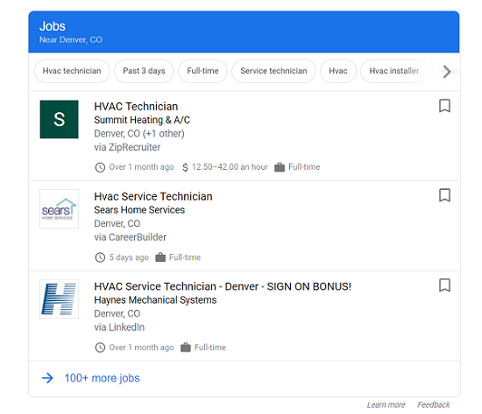The height and width of the screenshot is (414, 482).
Task: Click Sears Home Services company name
Action: 139,210
